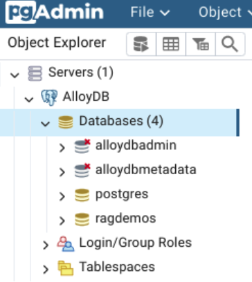Click the View Data table icon
The image size is (252, 282).
171,44
